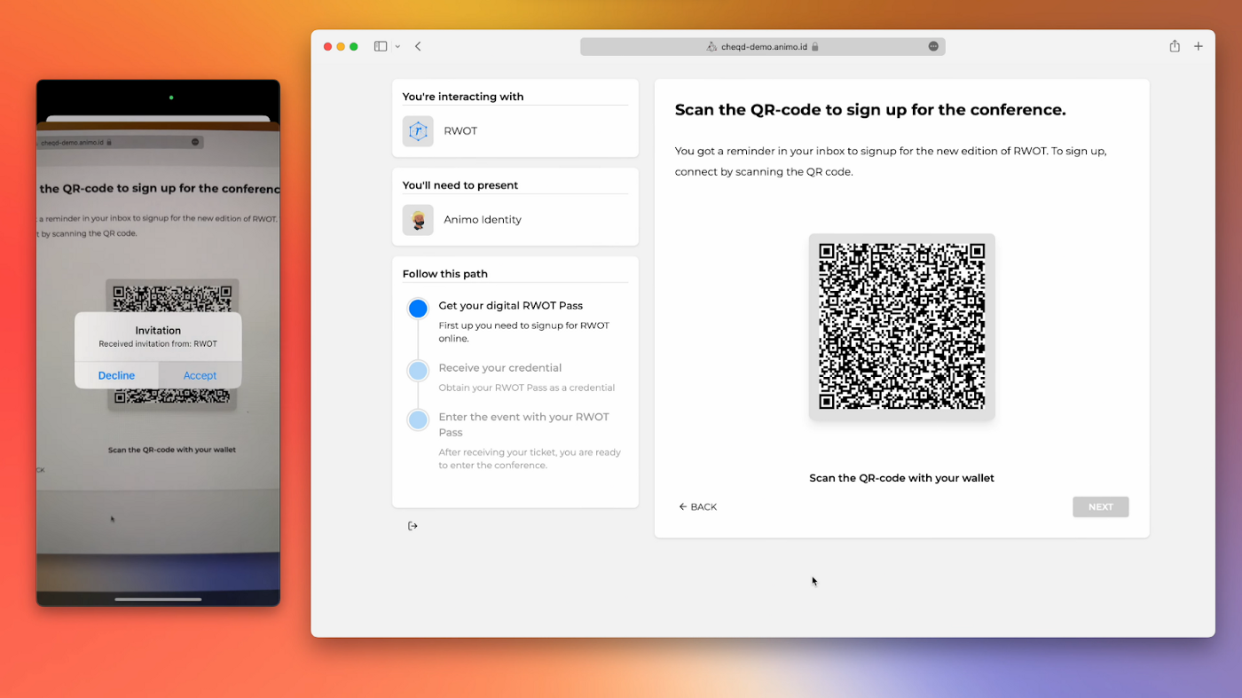1242x698 pixels.
Task: Select the Enter the event step circle
Action: point(418,420)
